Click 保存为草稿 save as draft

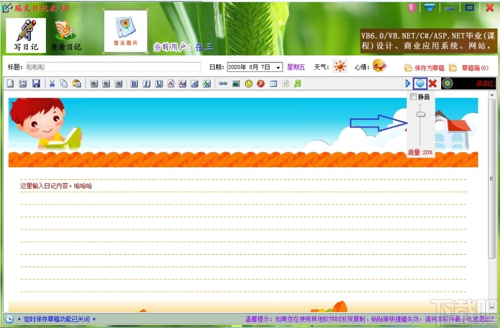point(425,68)
